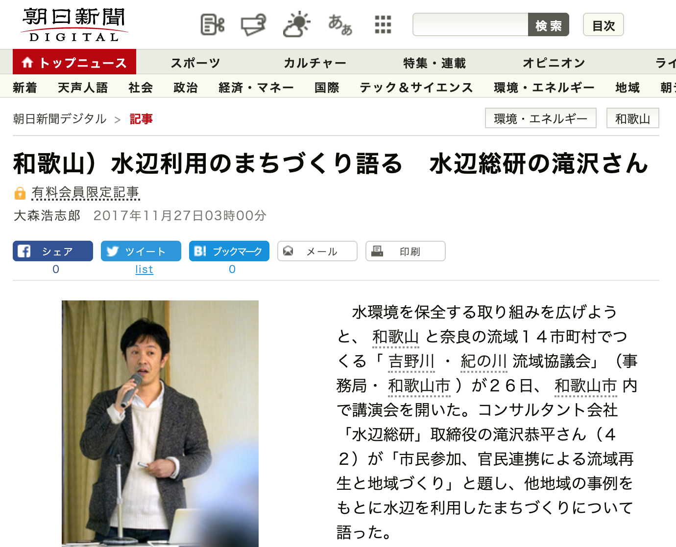Select the トップニュース tab
Screen dimensions: 676x547
[x=74, y=62]
